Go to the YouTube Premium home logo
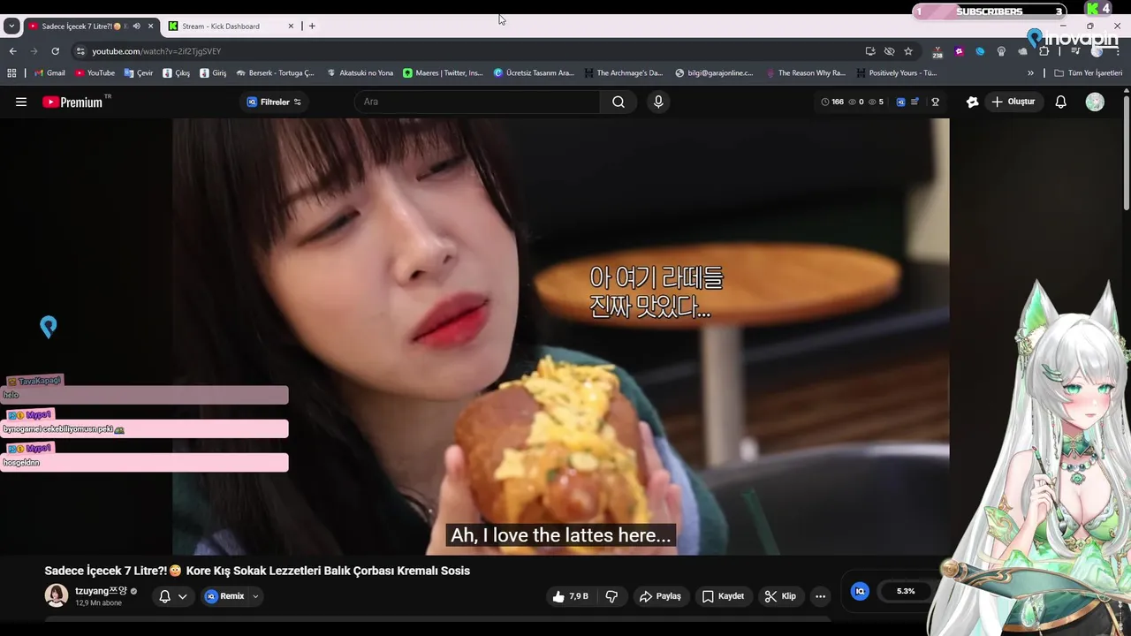Viewport: 1131px width, 636px height. pyautogui.click(x=74, y=102)
